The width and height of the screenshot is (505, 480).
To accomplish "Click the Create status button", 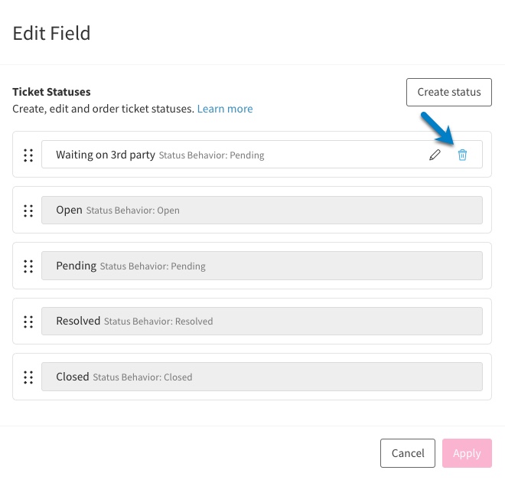I will point(449,92).
